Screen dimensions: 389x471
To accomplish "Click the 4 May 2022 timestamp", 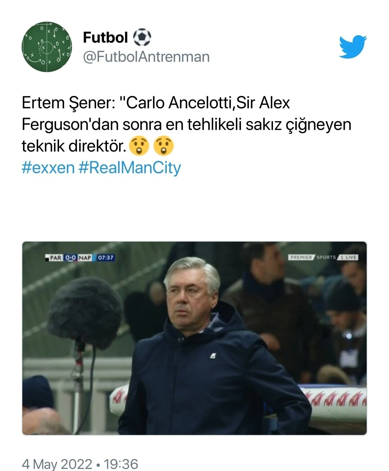I will 58,464.
